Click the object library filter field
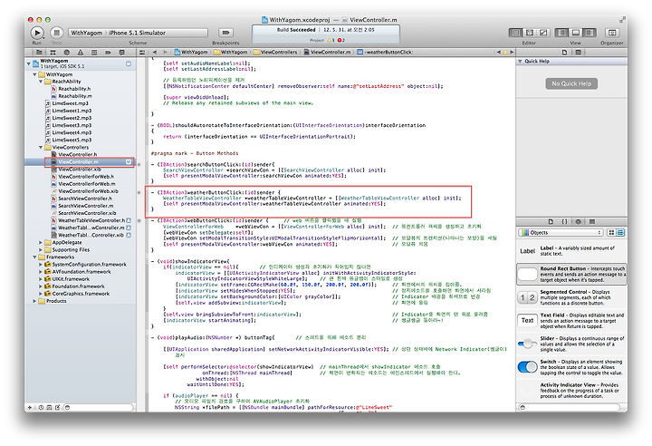 click(570, 407)
